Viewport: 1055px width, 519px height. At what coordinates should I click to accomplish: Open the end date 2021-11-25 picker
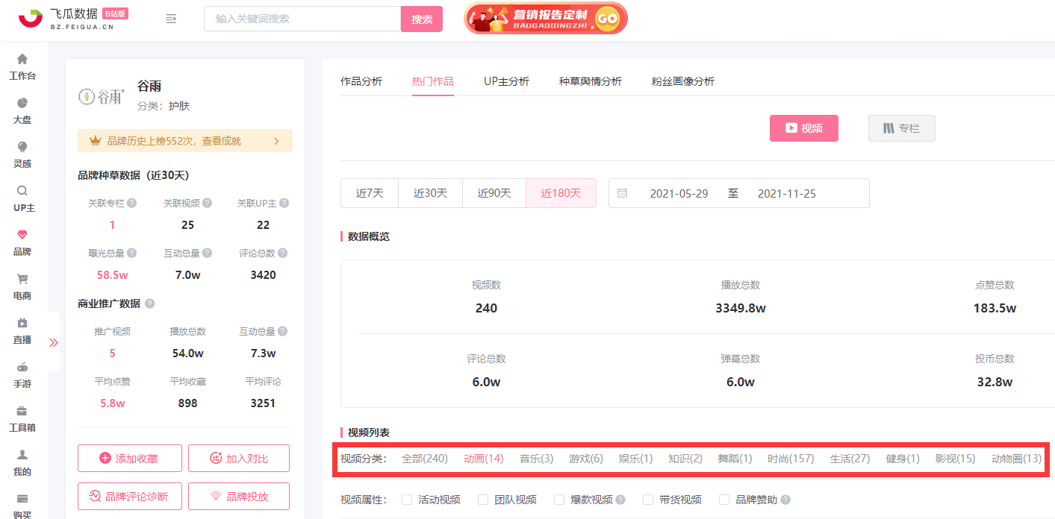click(x=787, y=193)
